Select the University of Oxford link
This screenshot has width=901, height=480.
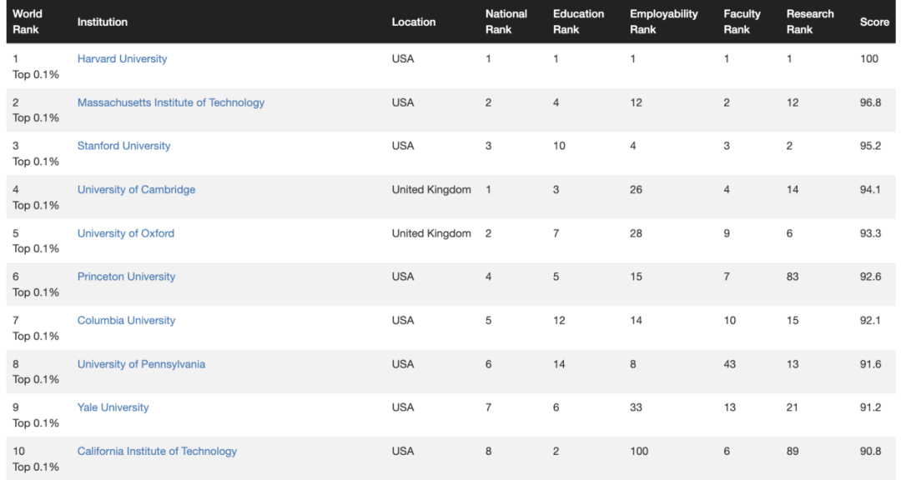click(126, 233)
